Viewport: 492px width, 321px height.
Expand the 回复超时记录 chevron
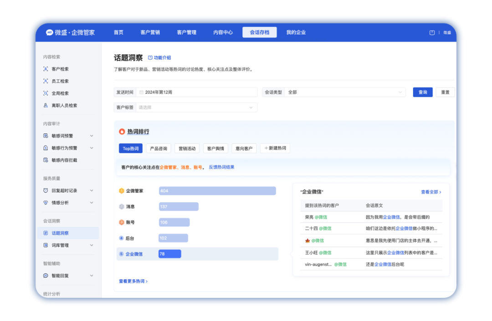[92, 191]
